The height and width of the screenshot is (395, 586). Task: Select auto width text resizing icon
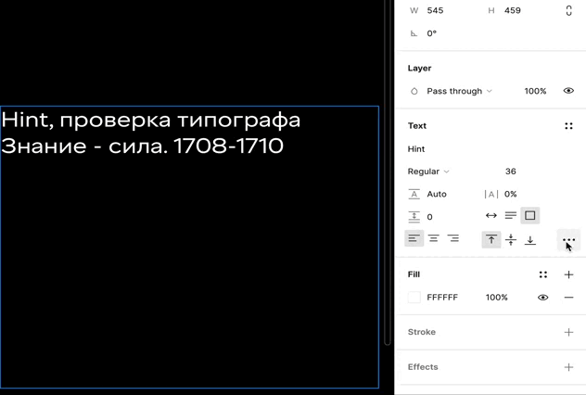point(491,216)
